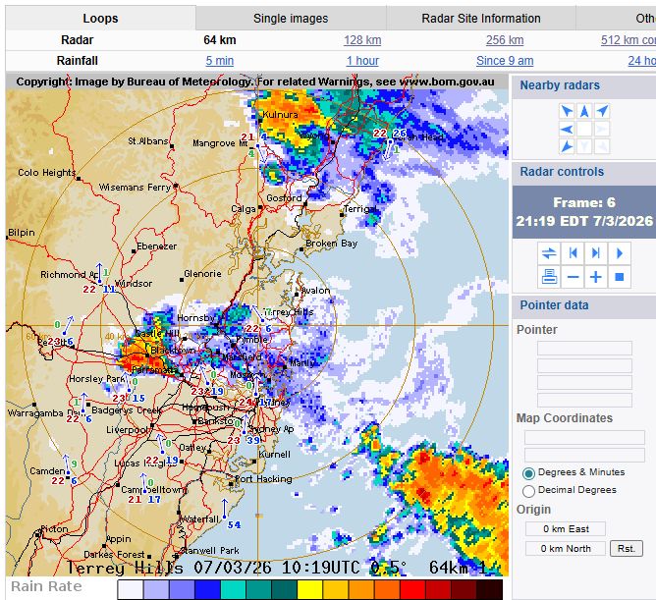
Task: Step back to the previous radar frame
Action: point(573,253)
